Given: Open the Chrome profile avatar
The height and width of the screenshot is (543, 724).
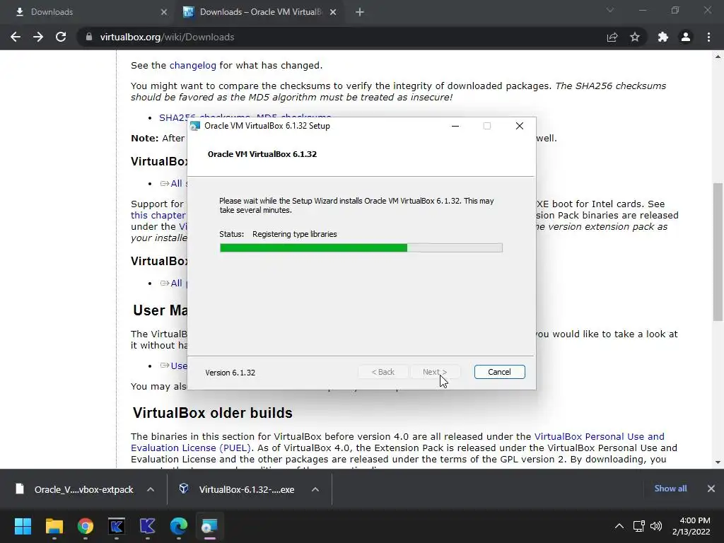Looking at the screenshot, I should coord(686,37).
